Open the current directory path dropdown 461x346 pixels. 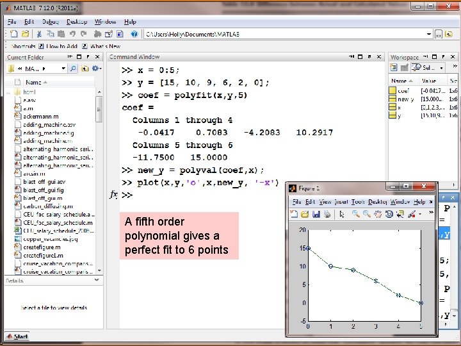(x=429, y=35)
